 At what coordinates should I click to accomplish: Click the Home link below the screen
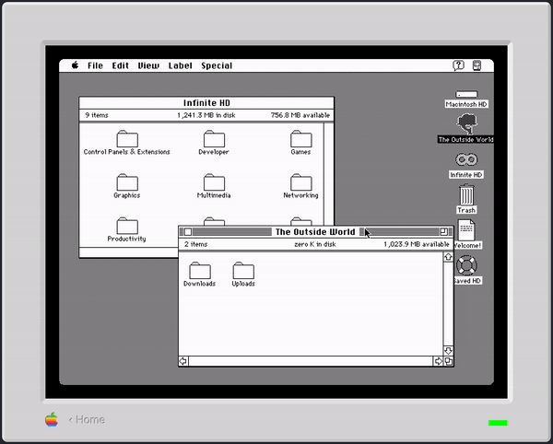[x=87, y=420]
